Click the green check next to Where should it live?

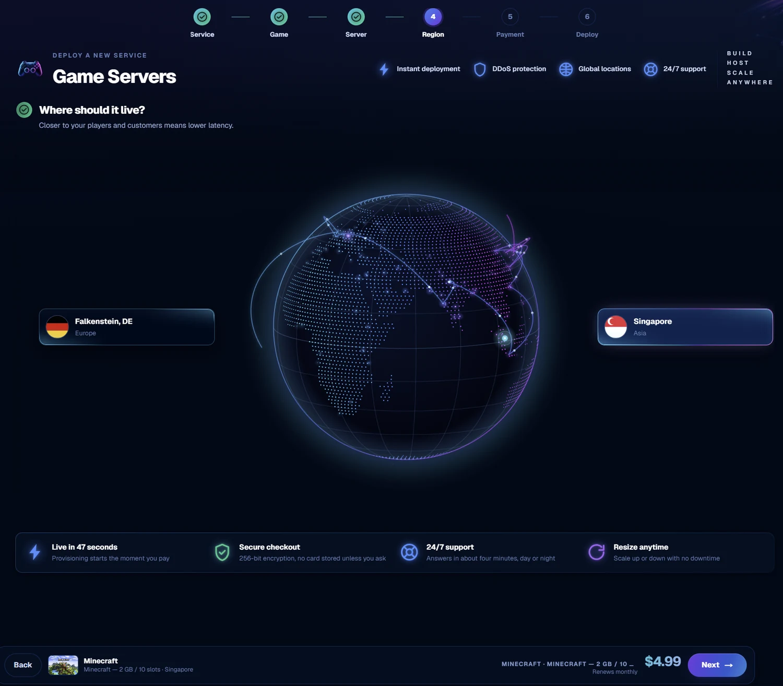24,110
